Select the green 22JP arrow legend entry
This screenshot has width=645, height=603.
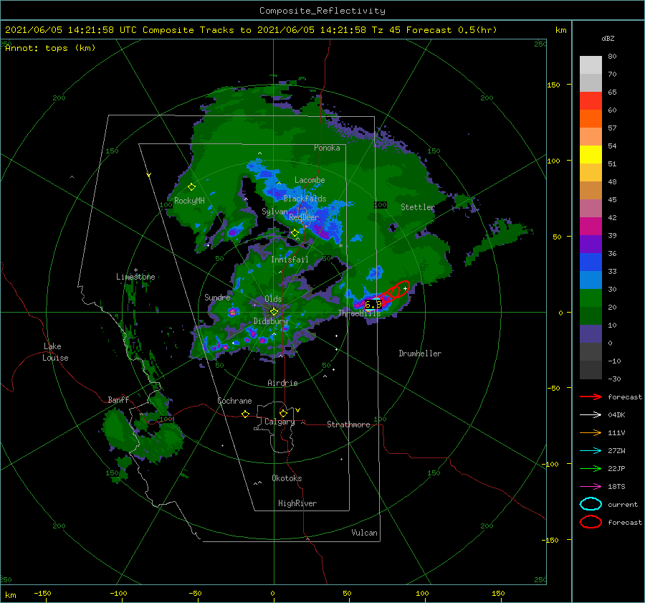591,468
